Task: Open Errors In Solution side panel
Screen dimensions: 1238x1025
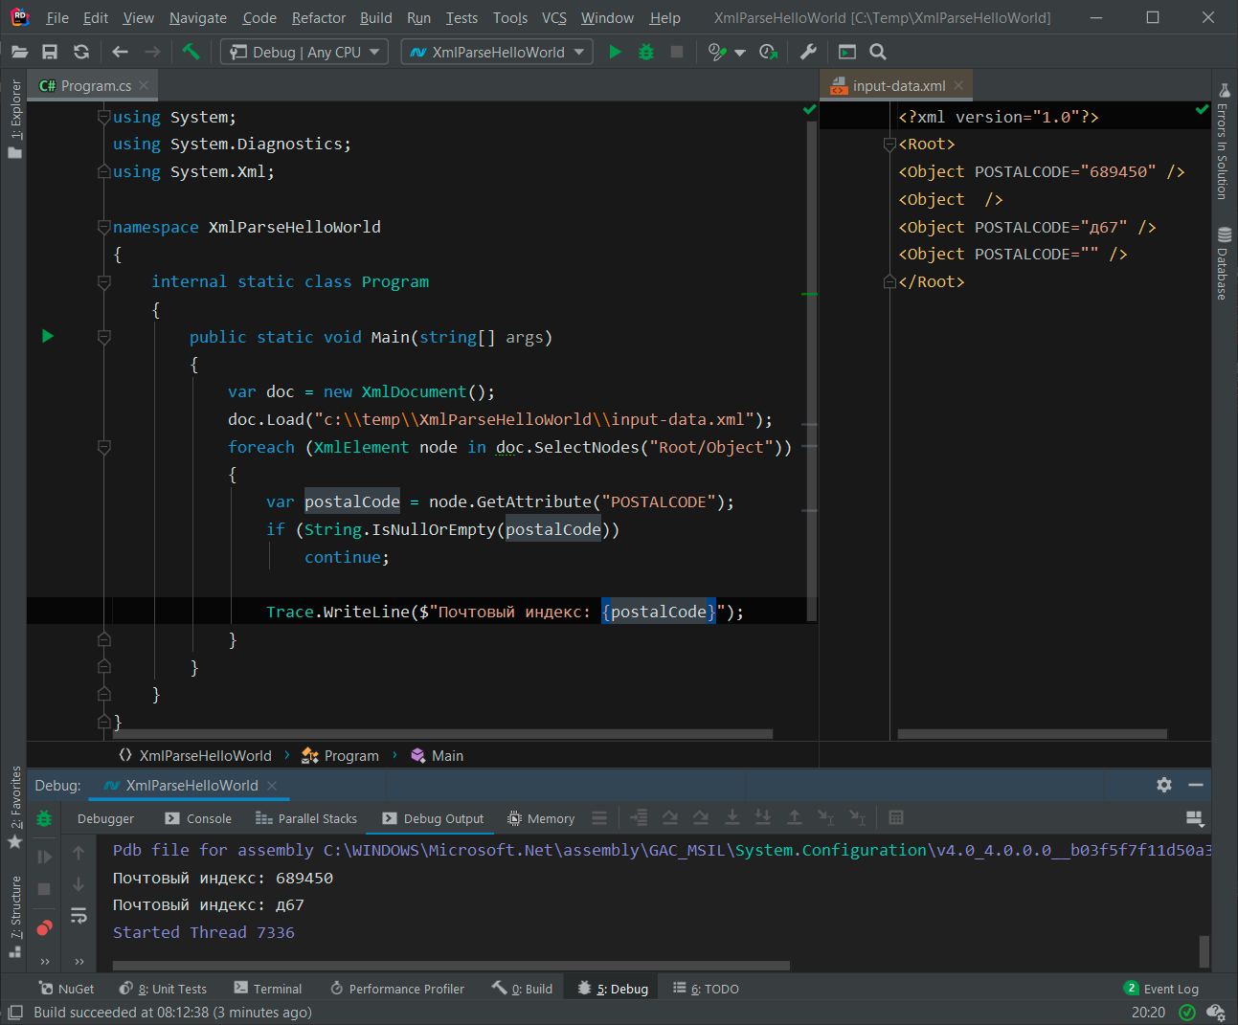Action: 1224,141
